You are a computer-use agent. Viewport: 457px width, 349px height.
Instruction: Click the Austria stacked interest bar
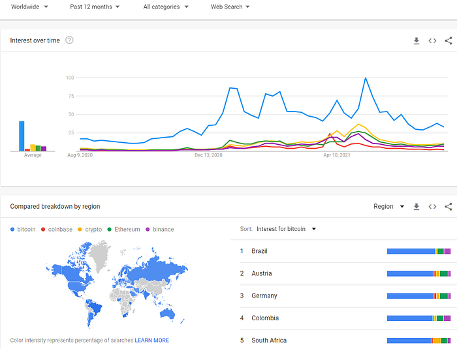(419, 273)
